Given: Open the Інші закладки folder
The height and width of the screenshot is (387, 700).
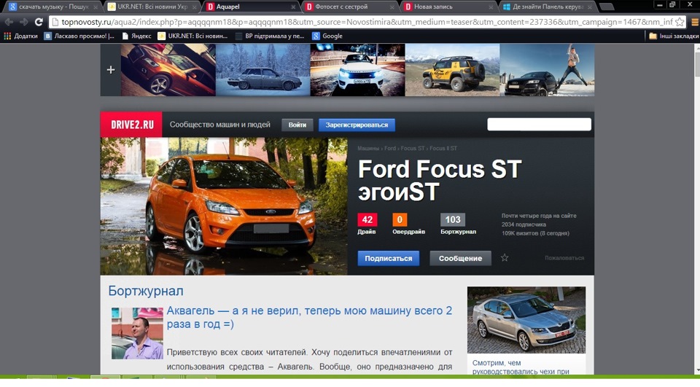Looking at the screenshot, I should [x=674, y=36].
